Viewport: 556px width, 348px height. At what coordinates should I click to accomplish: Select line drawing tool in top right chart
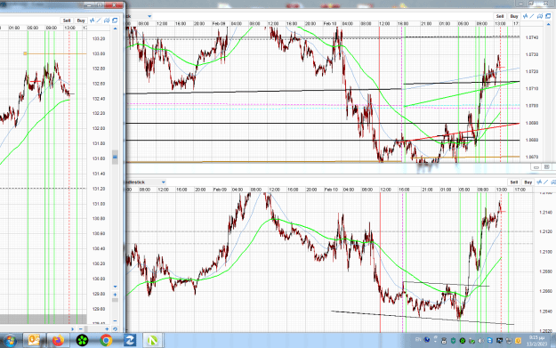532,16
